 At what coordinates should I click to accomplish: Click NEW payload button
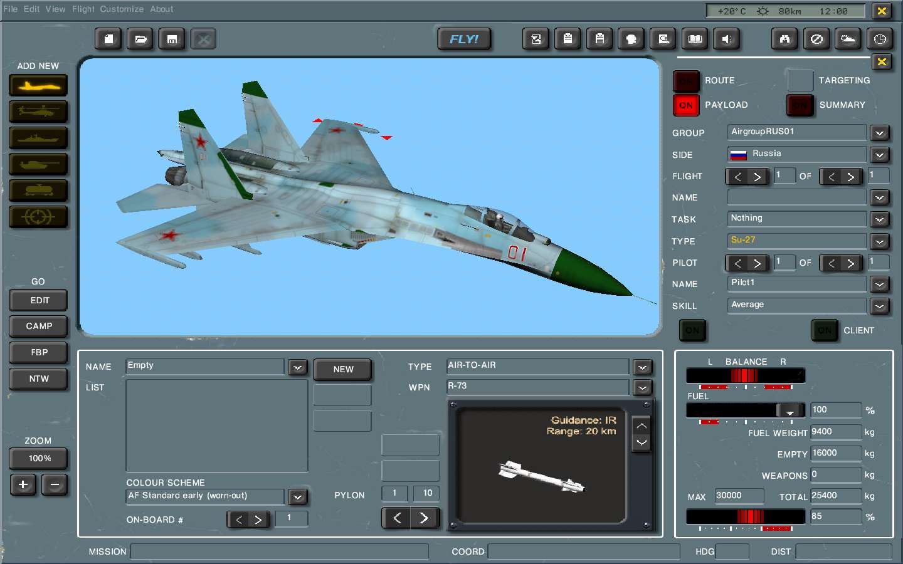[342, 369]
